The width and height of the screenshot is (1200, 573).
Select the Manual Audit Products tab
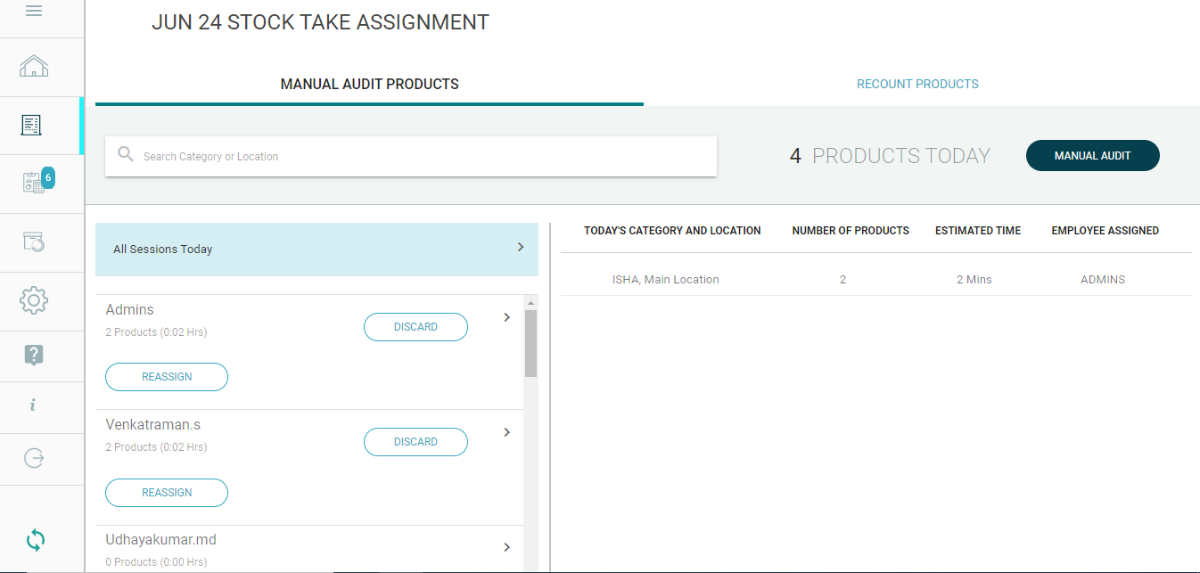pyautogui.click(x=369, y=85)
